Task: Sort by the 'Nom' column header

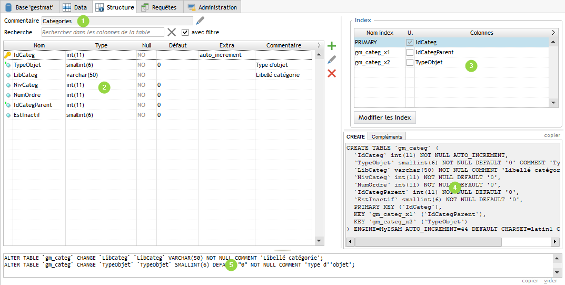Action: point(39,45)
